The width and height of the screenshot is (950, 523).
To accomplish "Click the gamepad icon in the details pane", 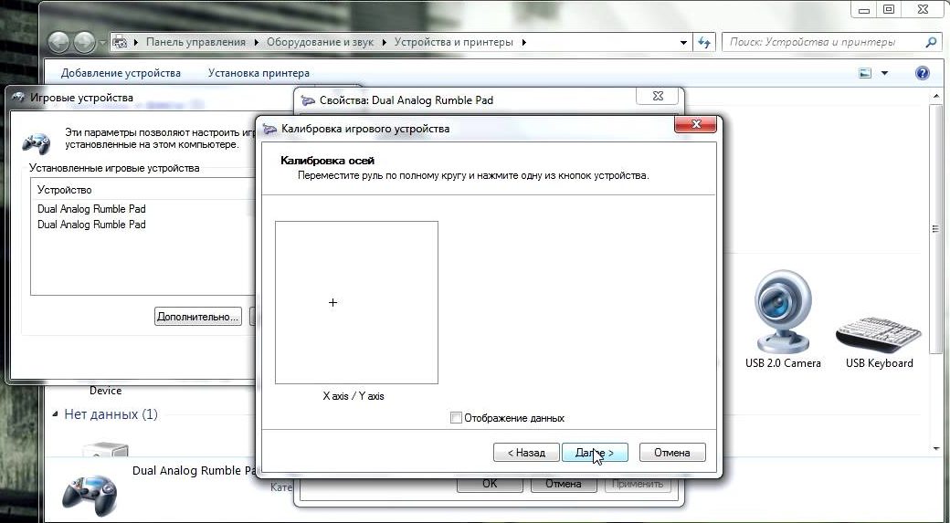I will tap(90, 492).
